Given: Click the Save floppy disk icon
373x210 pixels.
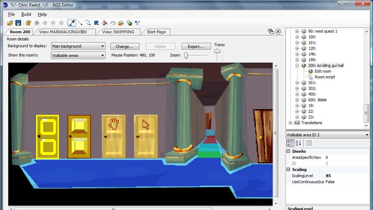Looking at the screenshot, I should tap(18, 23).
